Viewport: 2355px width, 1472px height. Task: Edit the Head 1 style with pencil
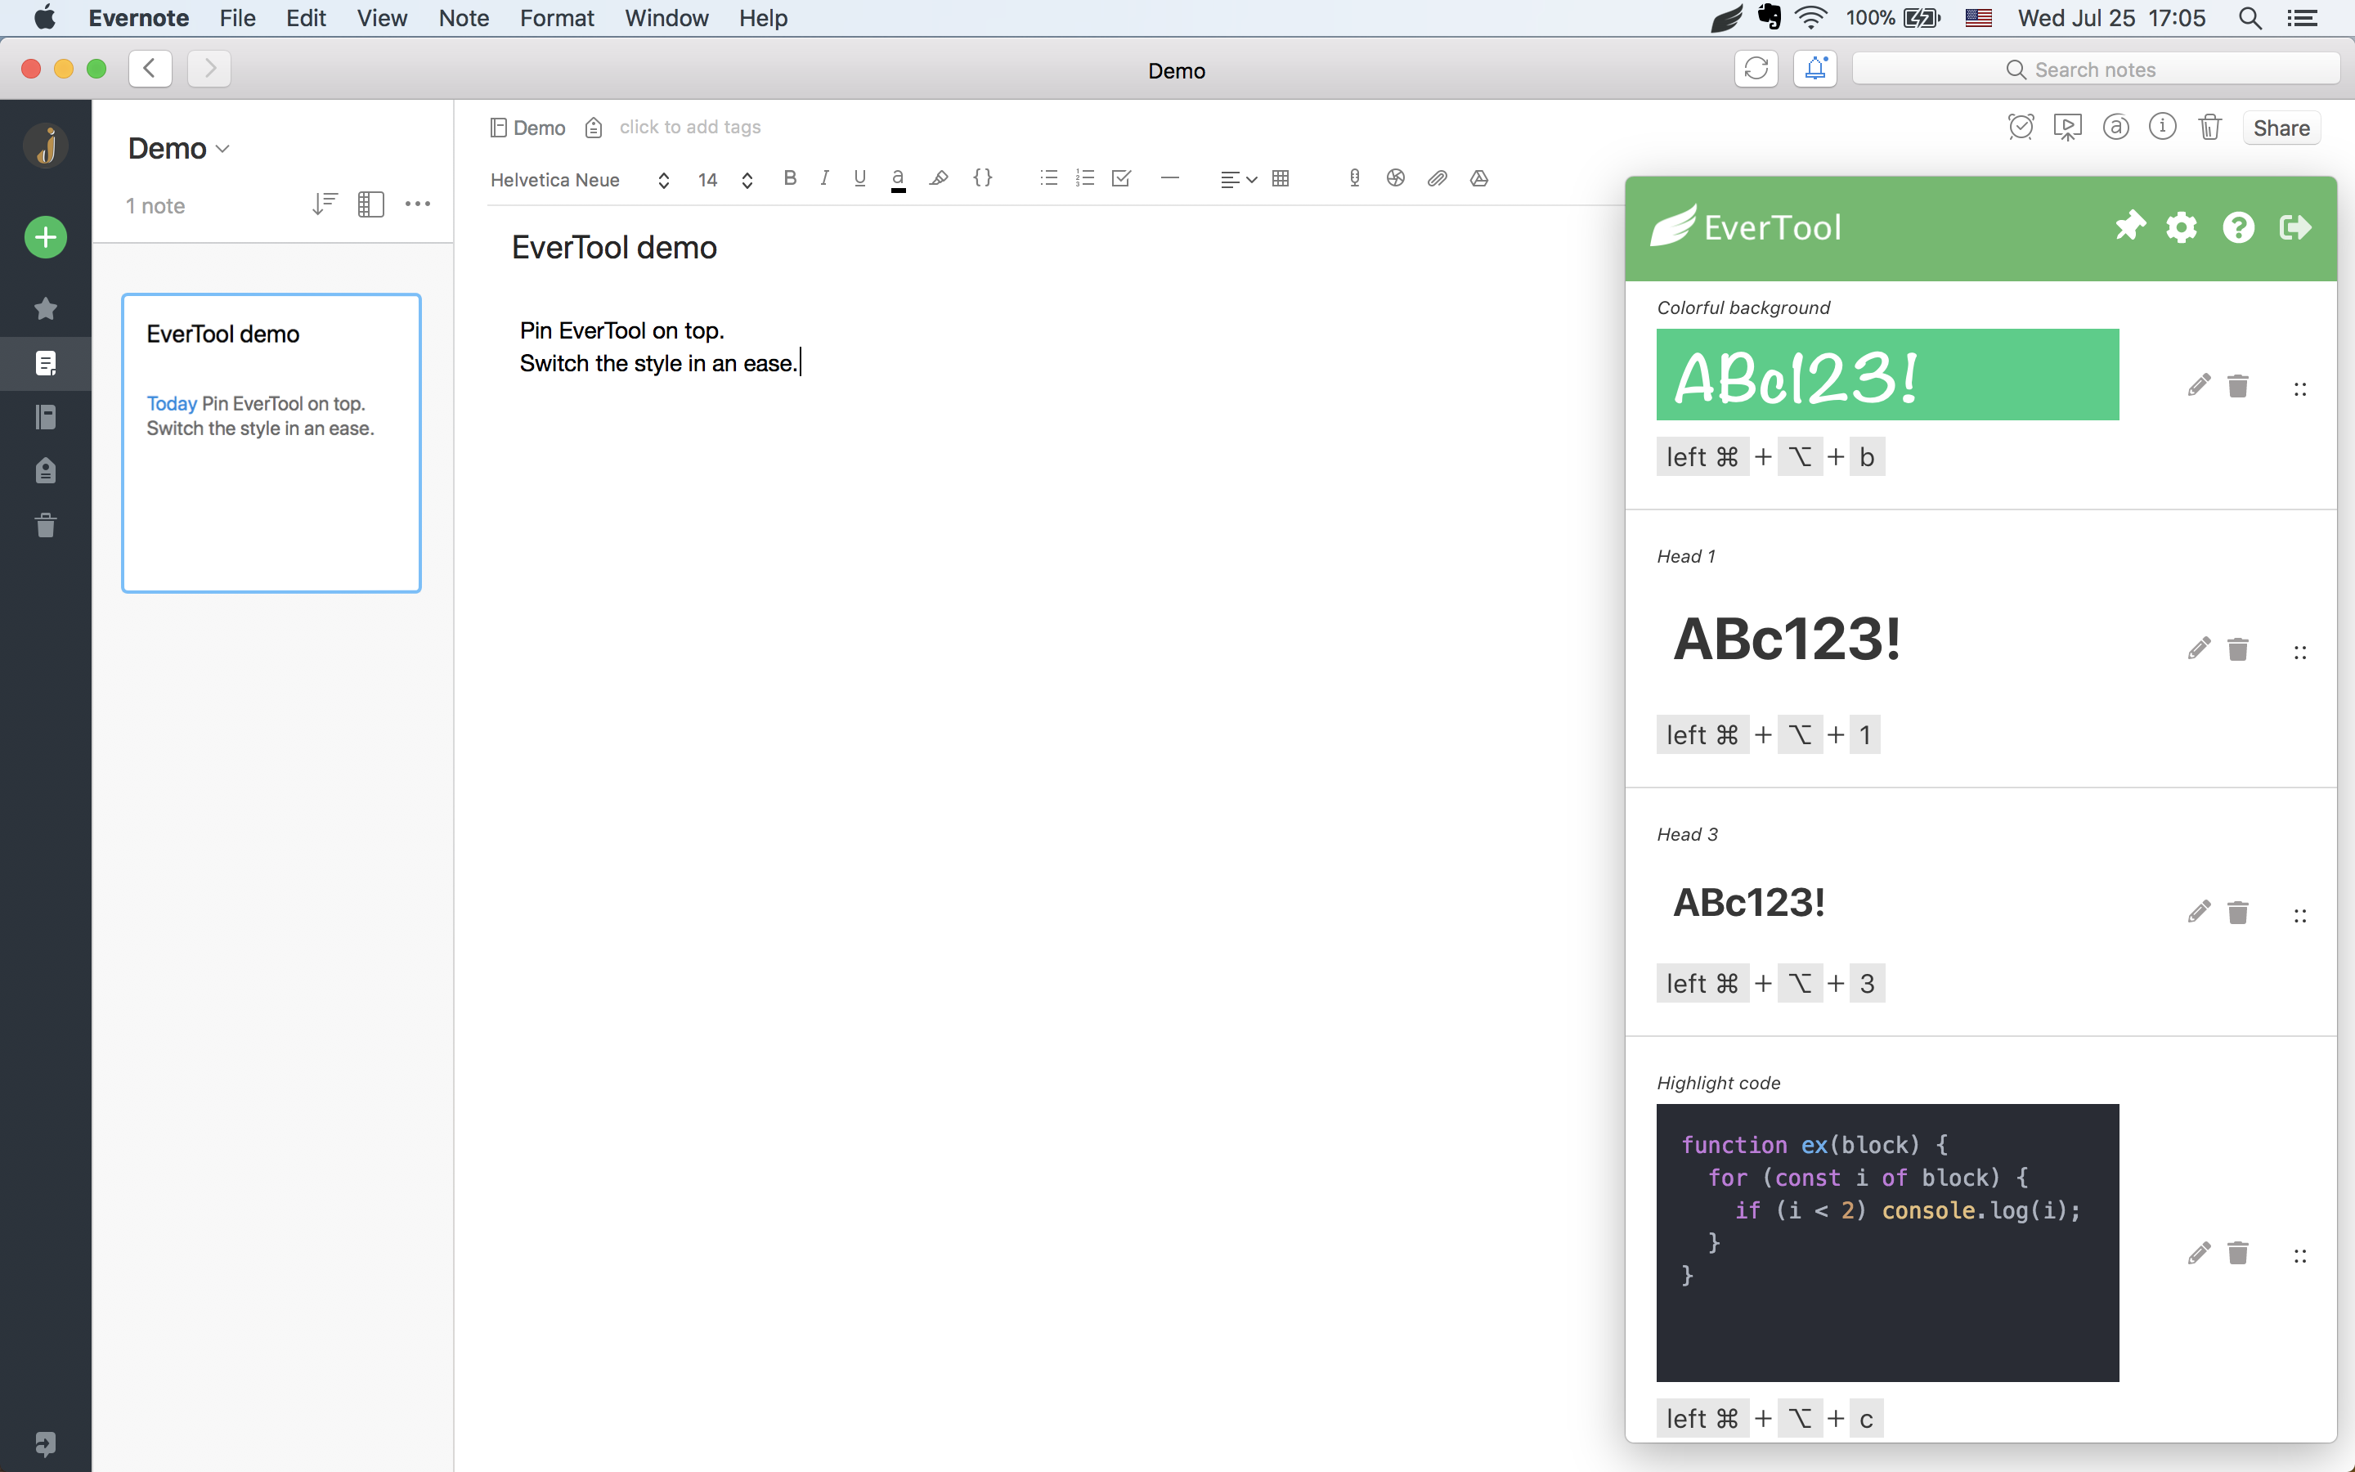click(2198, 648)
